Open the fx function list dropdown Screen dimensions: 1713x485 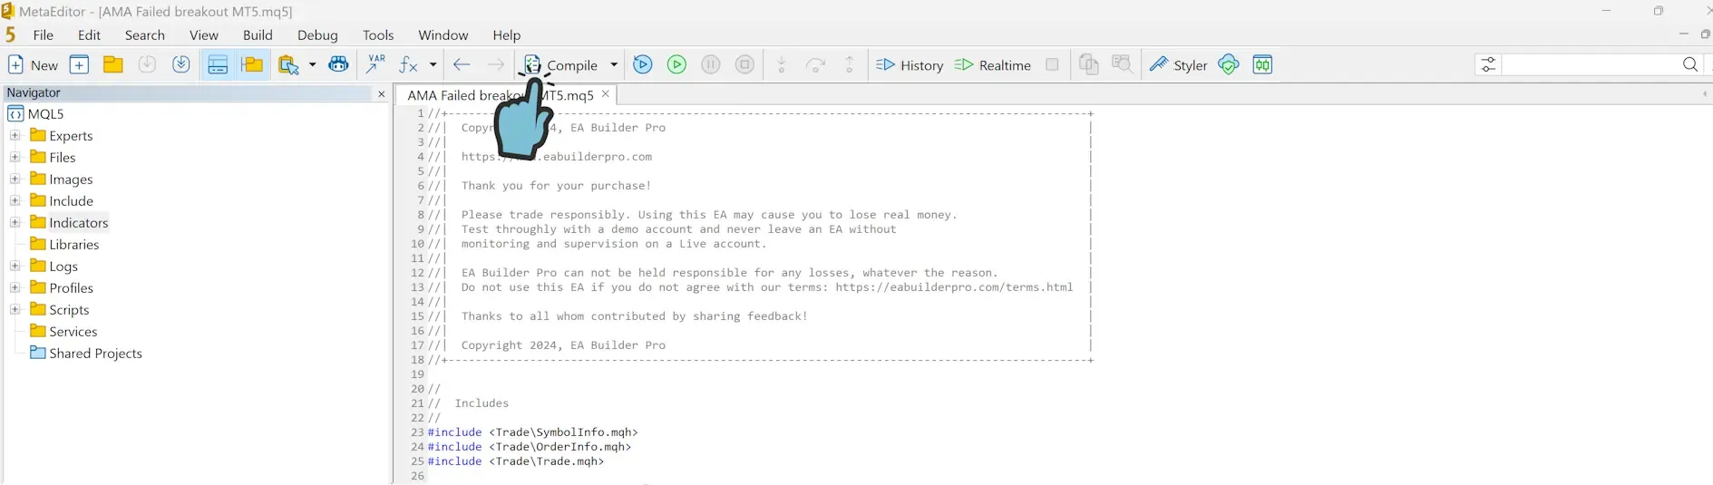pyautogui.click(x=433, y=65)
